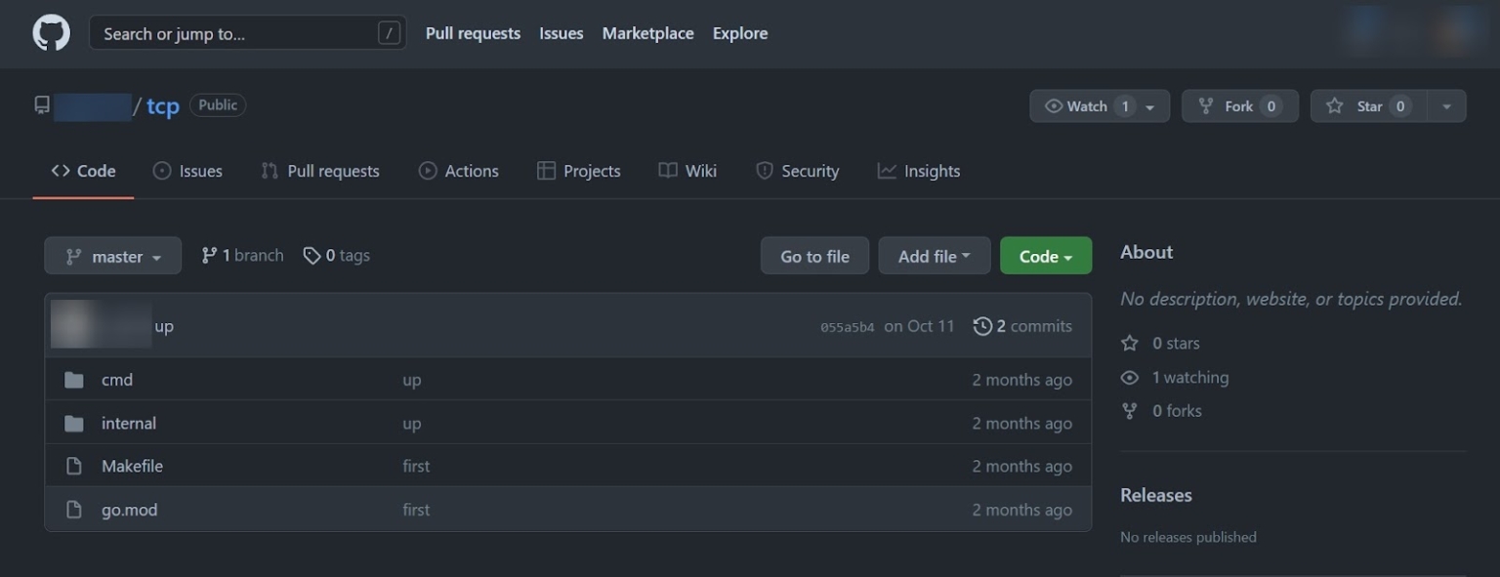Open commit history clock icon
The height and width of the screenshot is (577, 1500).
[982, 326]
